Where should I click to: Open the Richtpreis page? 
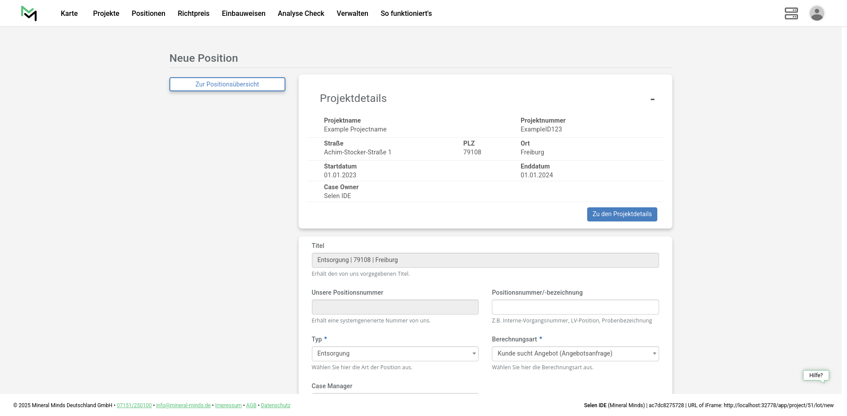tap(193, 13)
